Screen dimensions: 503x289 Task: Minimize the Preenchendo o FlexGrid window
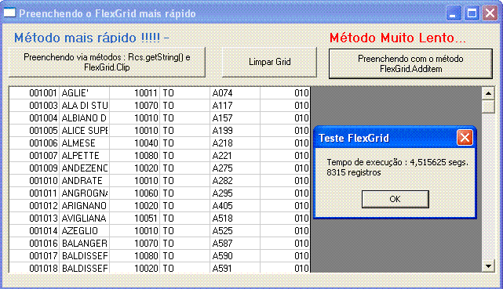pos(454,13)
